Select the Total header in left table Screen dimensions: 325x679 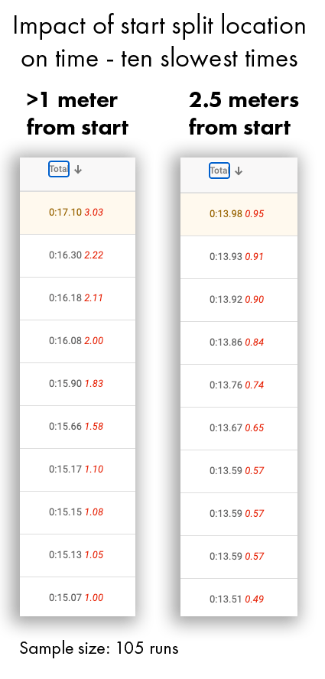(x=58, y=169)
